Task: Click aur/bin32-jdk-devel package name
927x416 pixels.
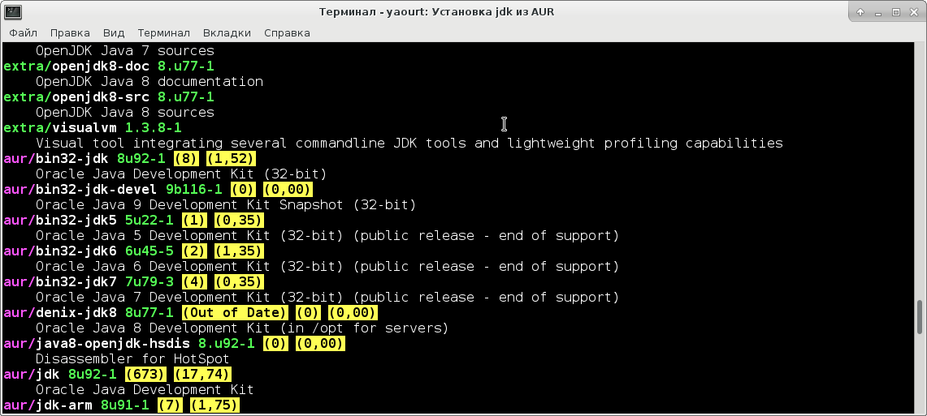Action: tap(80, 189)
